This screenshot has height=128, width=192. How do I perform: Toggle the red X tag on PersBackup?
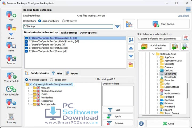tap(38, 98)
